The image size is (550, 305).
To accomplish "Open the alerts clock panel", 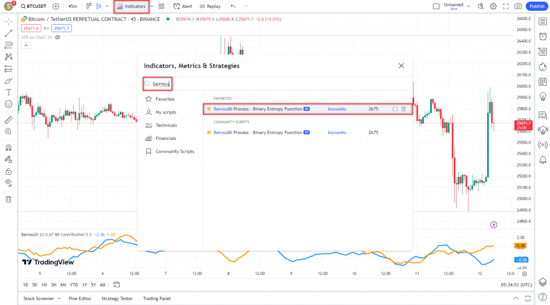I will pos(542,36).
